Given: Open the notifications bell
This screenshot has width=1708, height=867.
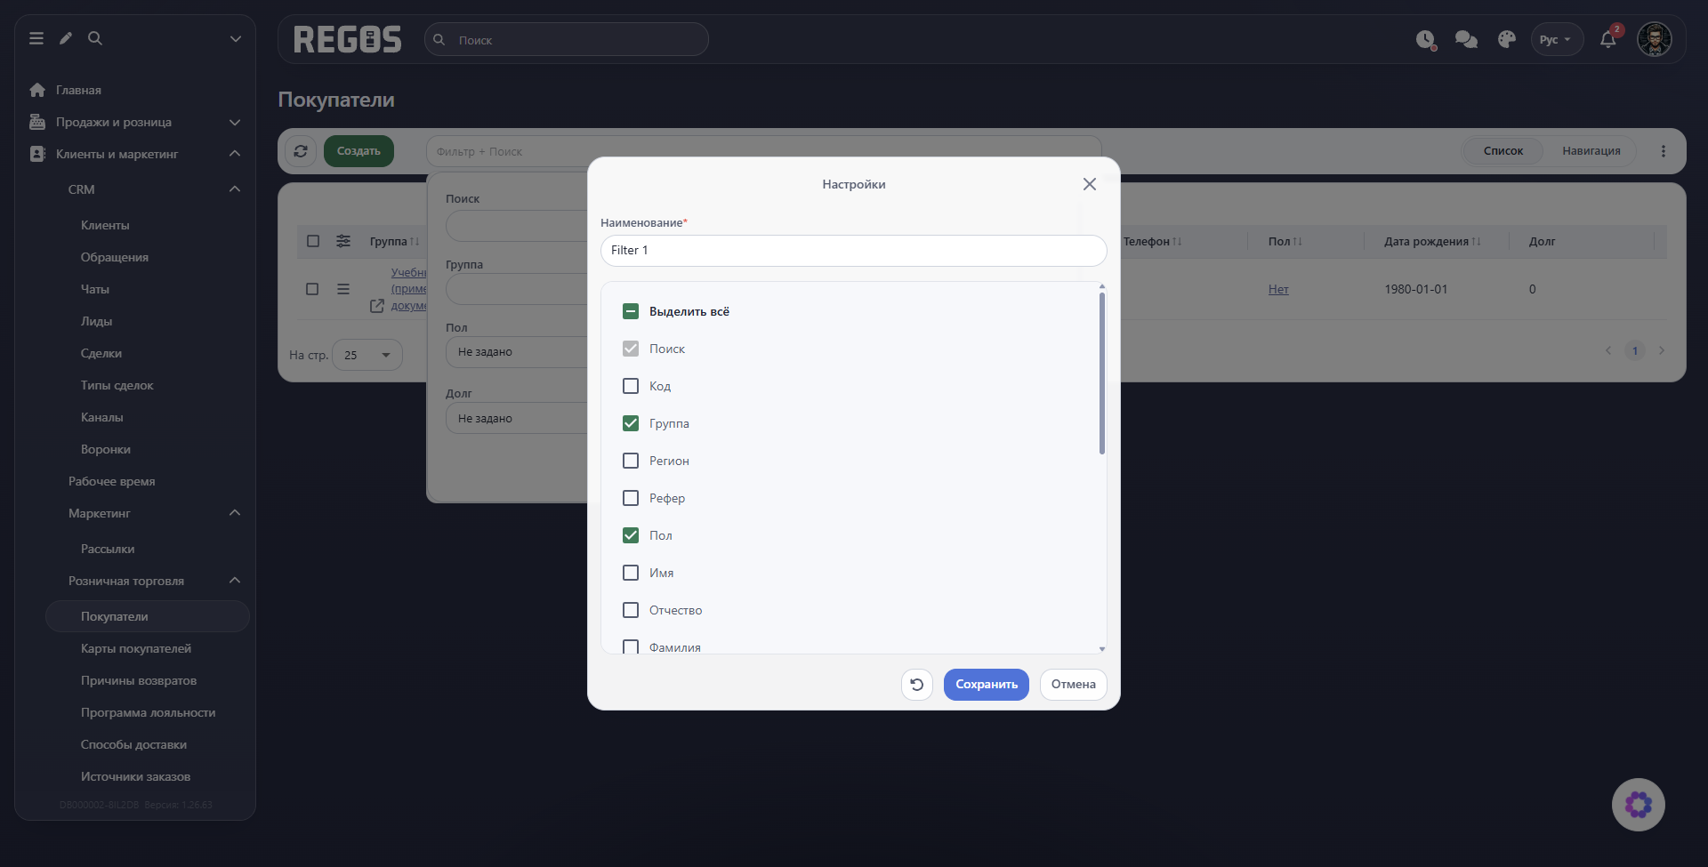Looking at the screenshot, I should pos(1607,40).
